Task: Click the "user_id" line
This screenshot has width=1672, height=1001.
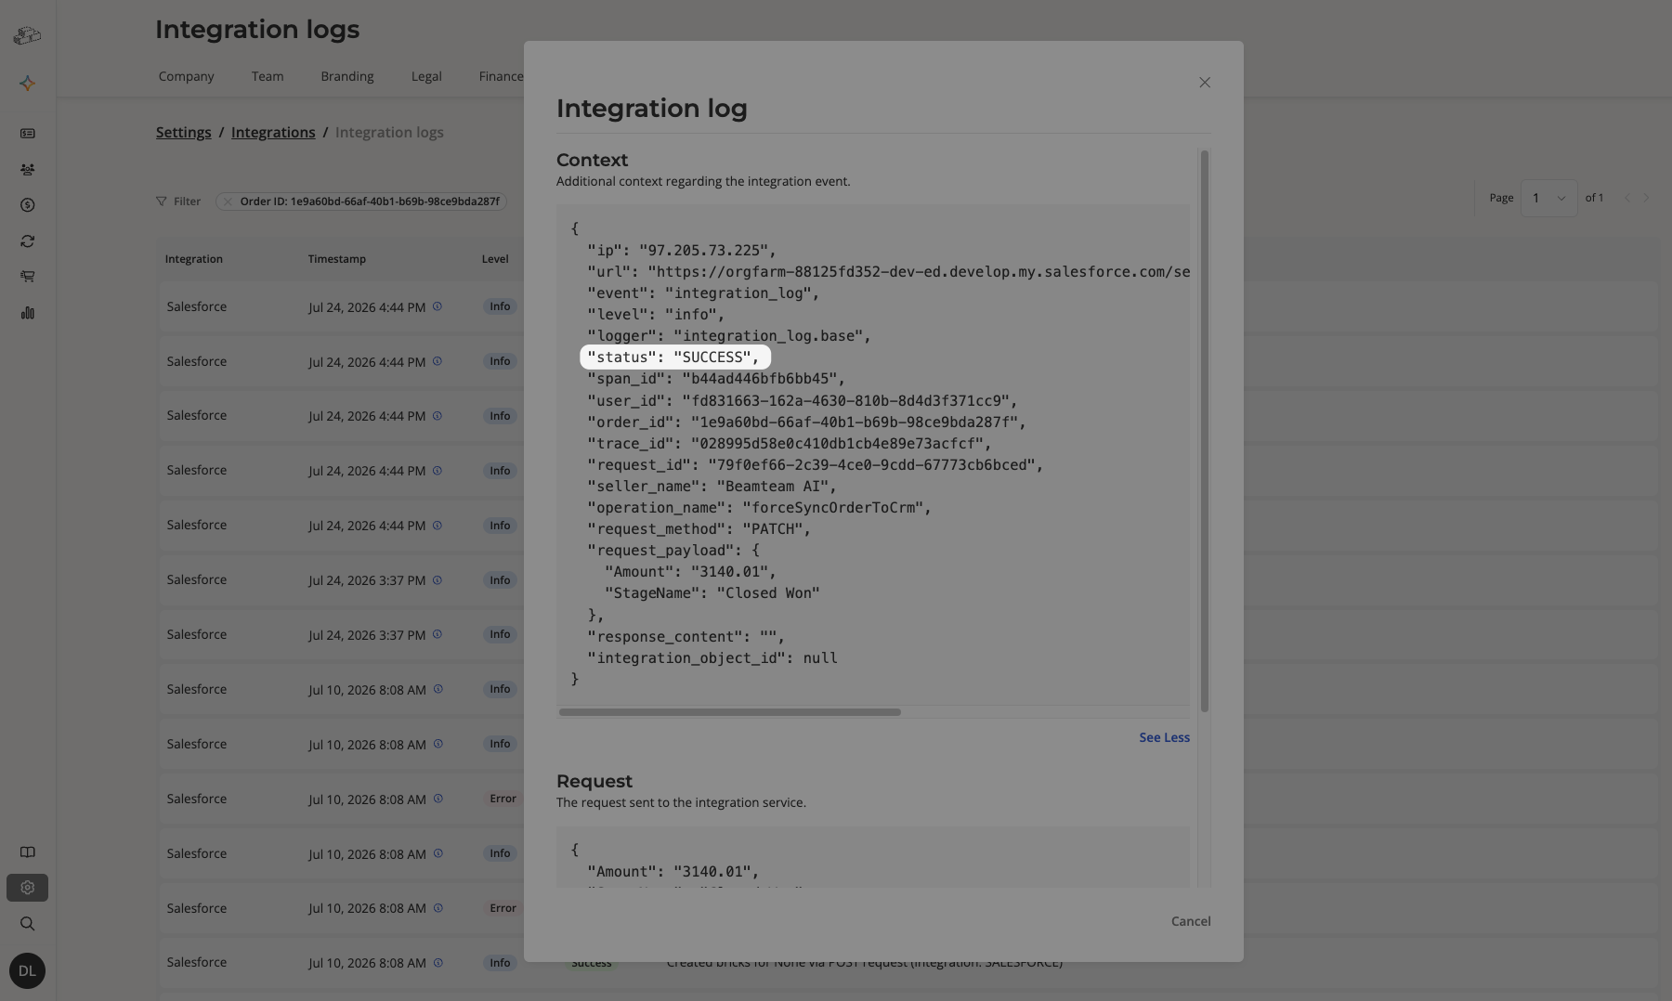Action: point(803,401)
